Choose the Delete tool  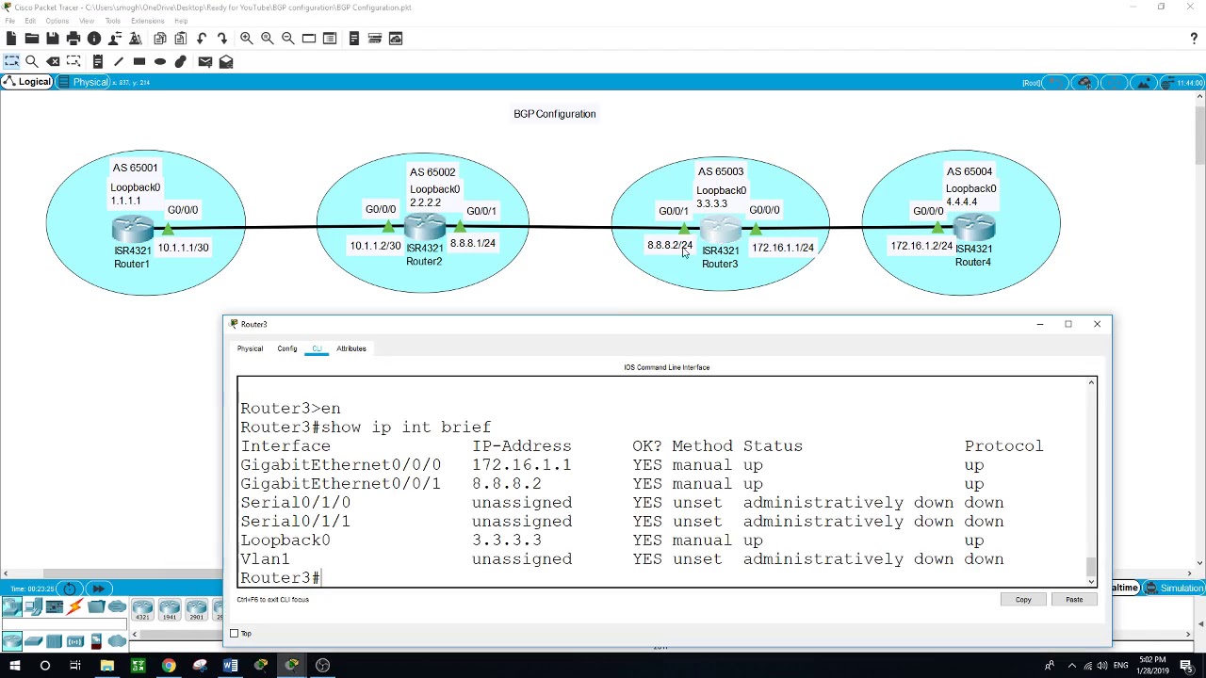(x=54, y=61)
